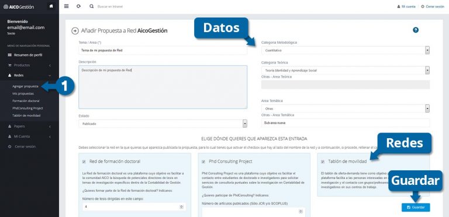Viewport: 449px width, 217px height.
Task: Click Cerrar sesión in the top bar
Action: [x=433, y=6]
